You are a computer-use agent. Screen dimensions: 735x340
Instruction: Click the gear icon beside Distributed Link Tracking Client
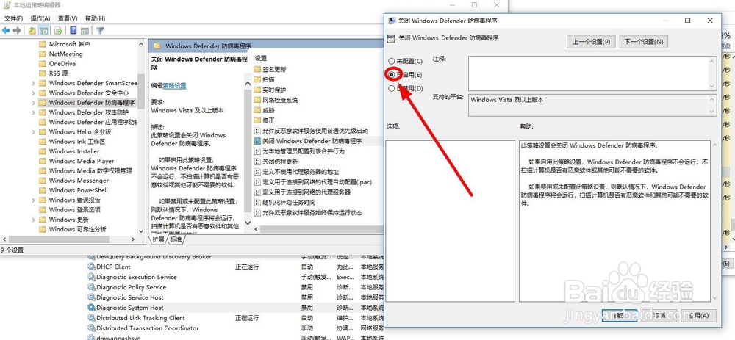91,318
